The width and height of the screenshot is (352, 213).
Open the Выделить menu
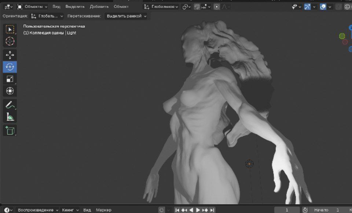[75, 7]
